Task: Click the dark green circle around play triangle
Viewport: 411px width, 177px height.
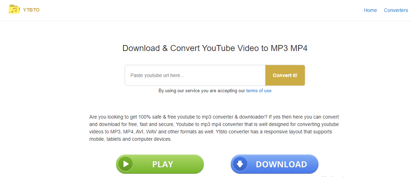Action: pos(125,164)
